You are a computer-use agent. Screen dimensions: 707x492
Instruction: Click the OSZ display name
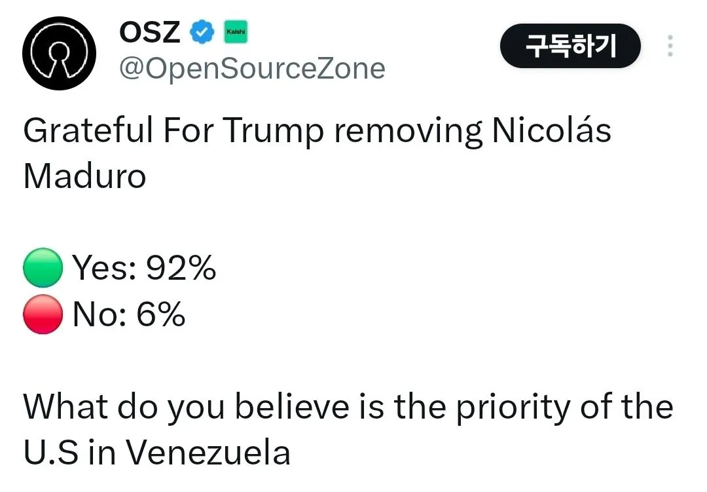coord(149,31)
